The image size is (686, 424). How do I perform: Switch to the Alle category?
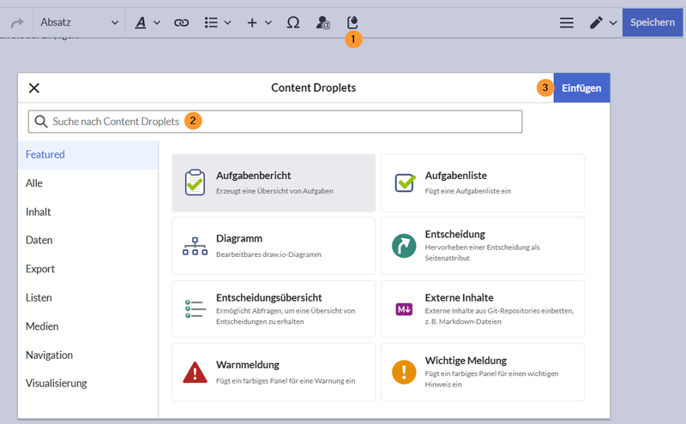click(x=34, y=183)
